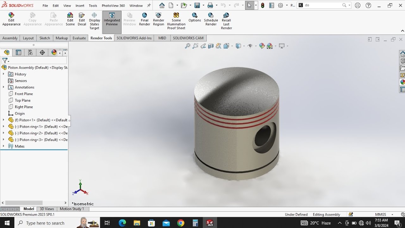
Task: Open the tree filter dropdown
Action: (6, 60)
